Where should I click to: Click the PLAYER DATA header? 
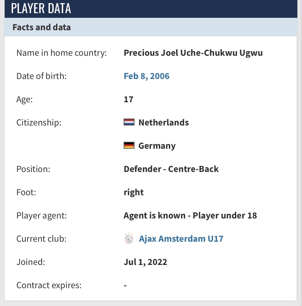41,8
